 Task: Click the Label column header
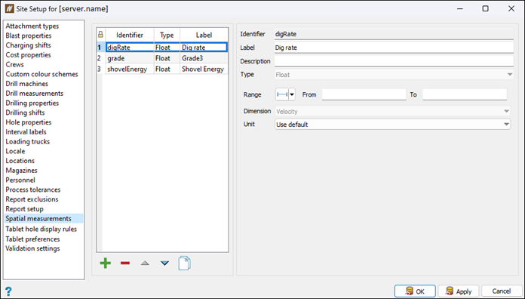click(x=204, y=35)
